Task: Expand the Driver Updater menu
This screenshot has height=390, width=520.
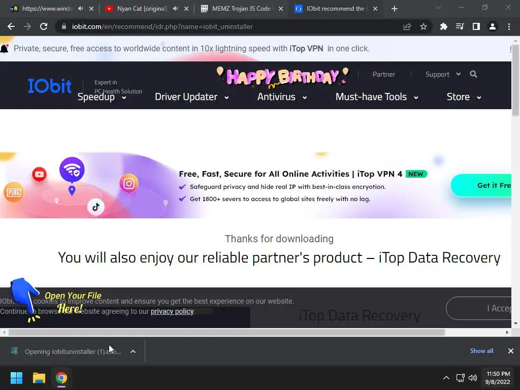Action: click(191, 97)
